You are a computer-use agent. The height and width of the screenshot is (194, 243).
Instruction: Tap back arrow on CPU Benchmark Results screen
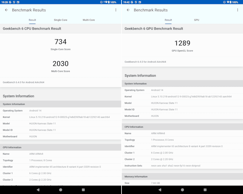6,10
